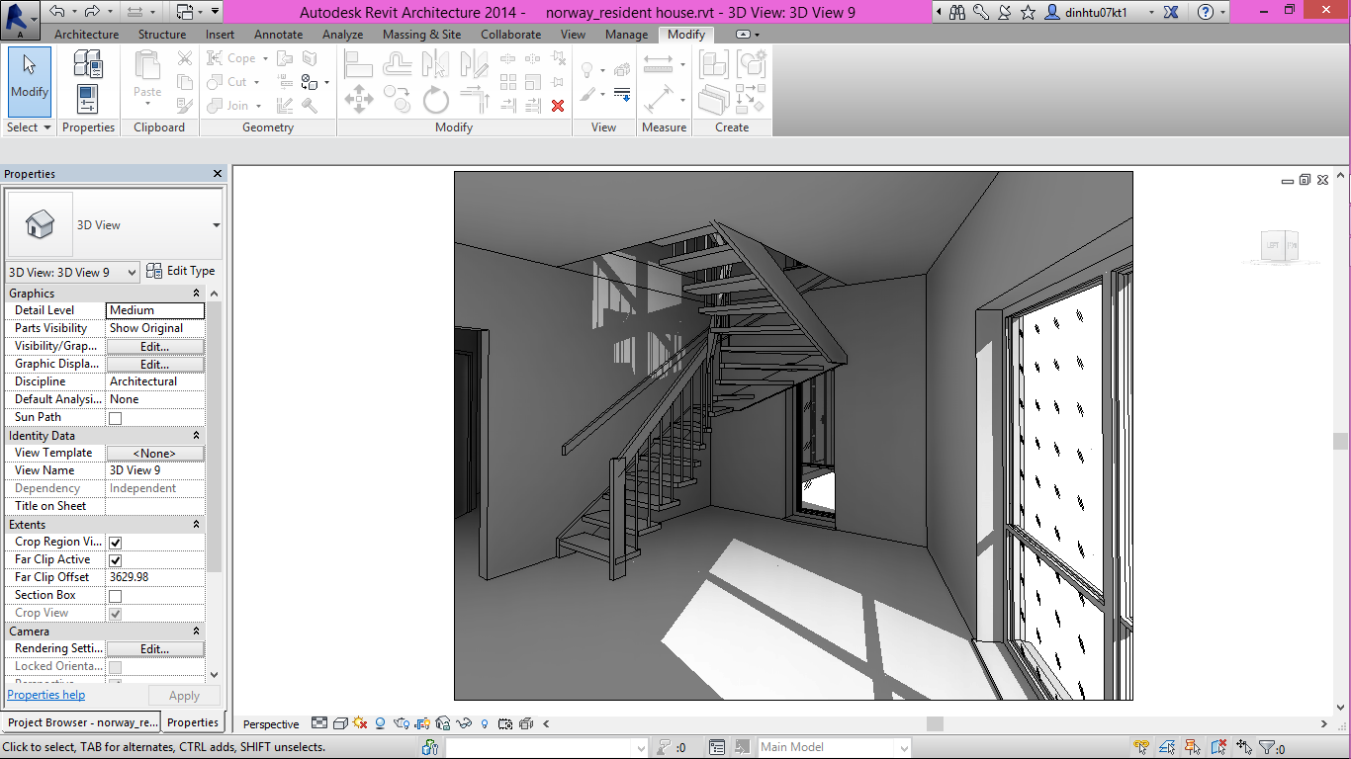The image size is (1351, 759).
Task: Open the Cope geometry dropdown arrow
Action: tap(263, 58)
